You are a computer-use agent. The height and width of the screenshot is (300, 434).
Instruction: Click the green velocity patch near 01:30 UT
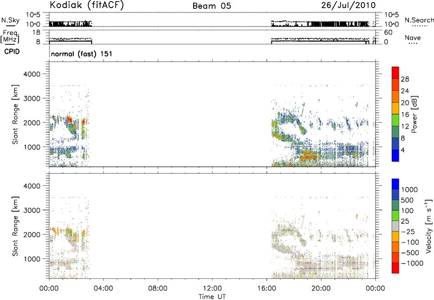coord(69,231)
